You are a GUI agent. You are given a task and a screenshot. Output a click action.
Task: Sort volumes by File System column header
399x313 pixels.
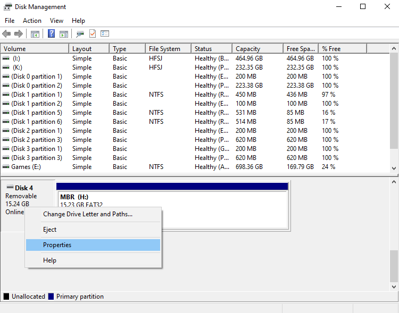point(164,49)
